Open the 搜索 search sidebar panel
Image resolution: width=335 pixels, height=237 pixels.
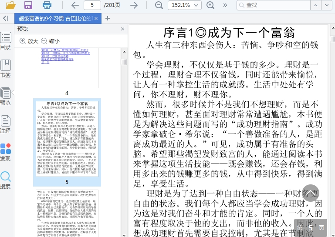[6, 180]
